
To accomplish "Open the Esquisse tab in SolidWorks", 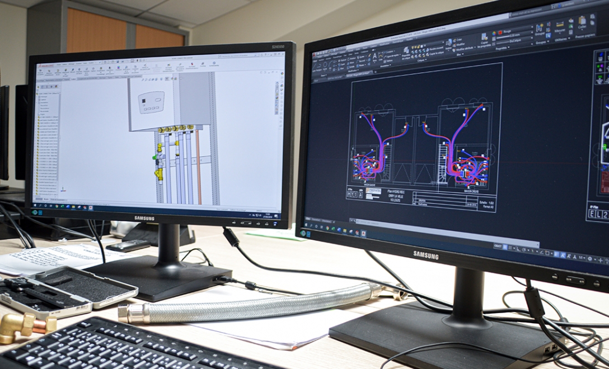I will [x=67, y=78].
